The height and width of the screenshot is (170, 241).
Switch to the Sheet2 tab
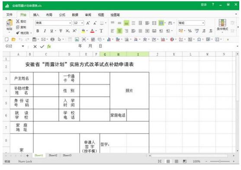[53, 155]
